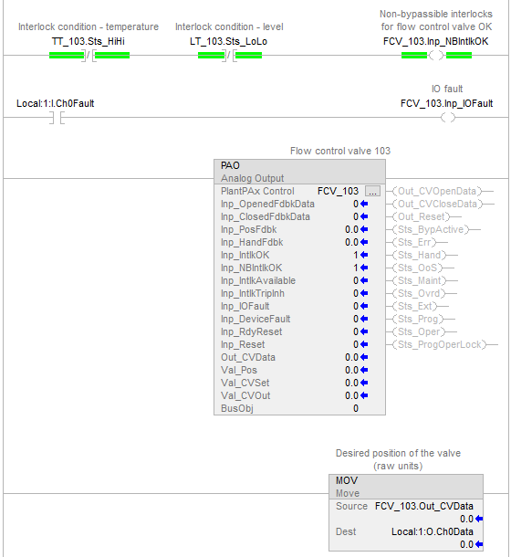Select tag text LT_103.Sts_LoLo
Image resolution: width=511 pixels, height=557 pixels.
228,42
